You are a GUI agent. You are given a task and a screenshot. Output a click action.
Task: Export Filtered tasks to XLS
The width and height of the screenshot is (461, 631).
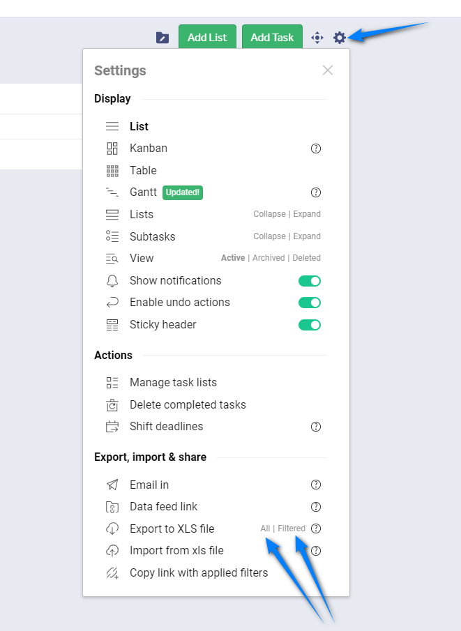point(292,529)
